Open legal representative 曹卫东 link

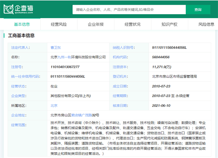pos(56,47)
